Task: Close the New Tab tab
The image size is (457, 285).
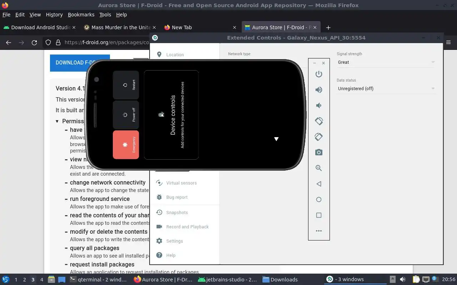Action: [235, 27]
